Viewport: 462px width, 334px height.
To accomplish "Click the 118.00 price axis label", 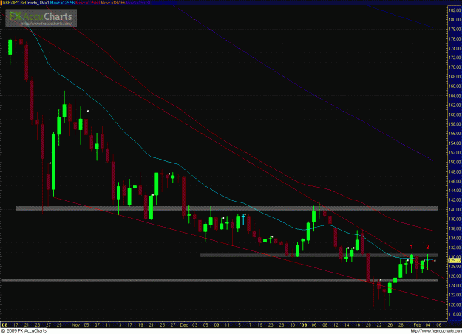I will click(x=455, y=314).
